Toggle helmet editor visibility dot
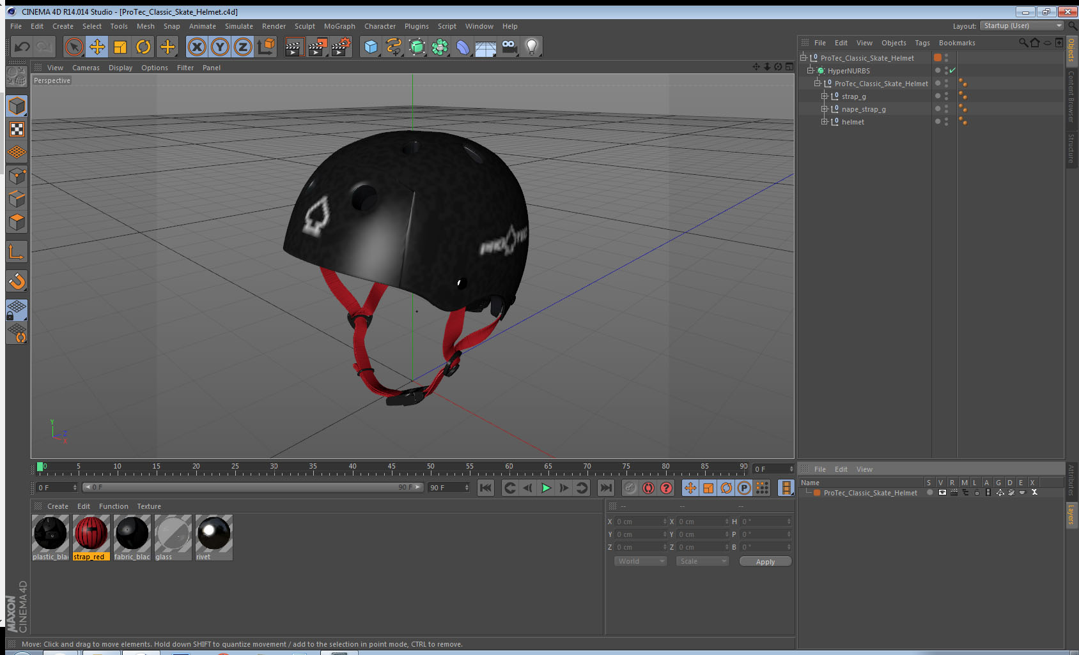 [947, 119]
